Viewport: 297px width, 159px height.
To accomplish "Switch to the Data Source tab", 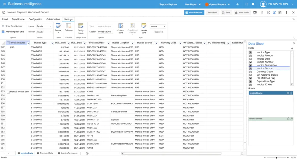I will tap(18, 19).
